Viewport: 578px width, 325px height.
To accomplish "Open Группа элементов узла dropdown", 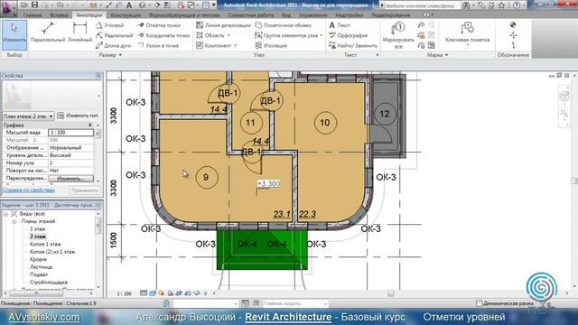I will [x=322, y=36].
